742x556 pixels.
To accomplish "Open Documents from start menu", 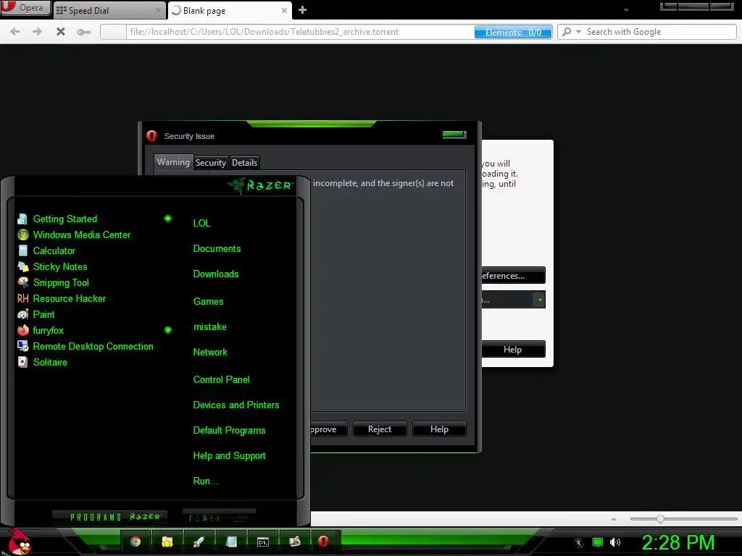I will click(217, 249).
